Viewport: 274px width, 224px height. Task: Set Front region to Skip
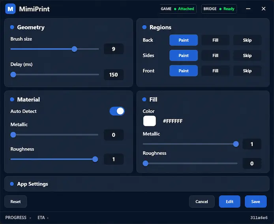(x=247, y=71)
